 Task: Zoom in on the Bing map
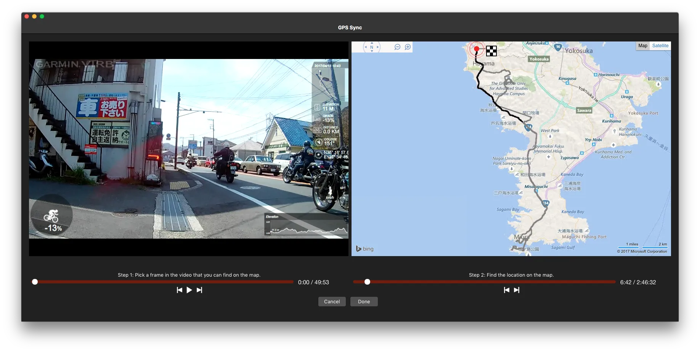408,47
